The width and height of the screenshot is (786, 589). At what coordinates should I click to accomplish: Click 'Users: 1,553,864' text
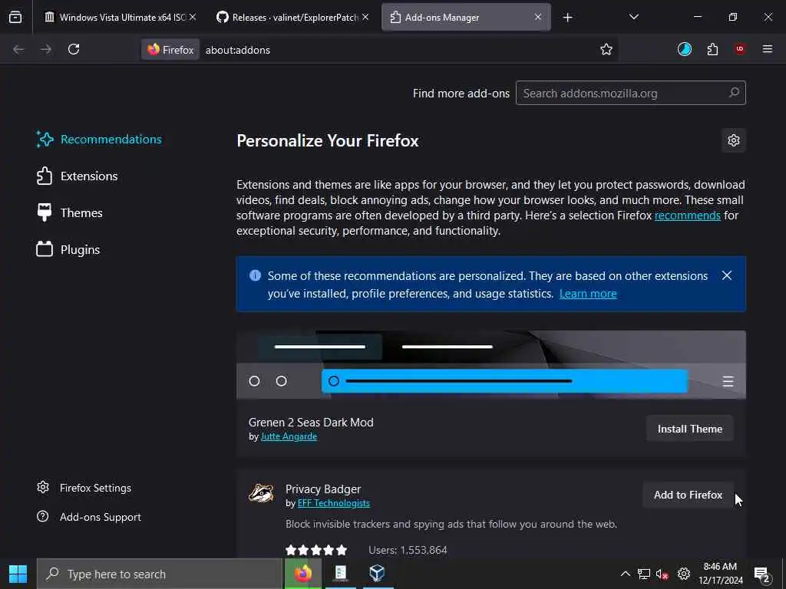pyautogui.click(x=408, y=550)
